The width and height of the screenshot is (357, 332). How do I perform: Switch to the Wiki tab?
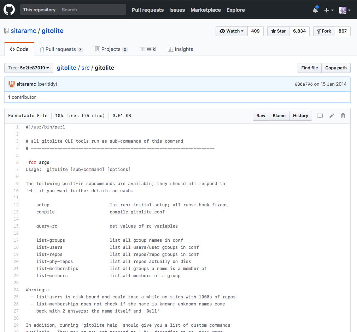[x=148, y=49]
